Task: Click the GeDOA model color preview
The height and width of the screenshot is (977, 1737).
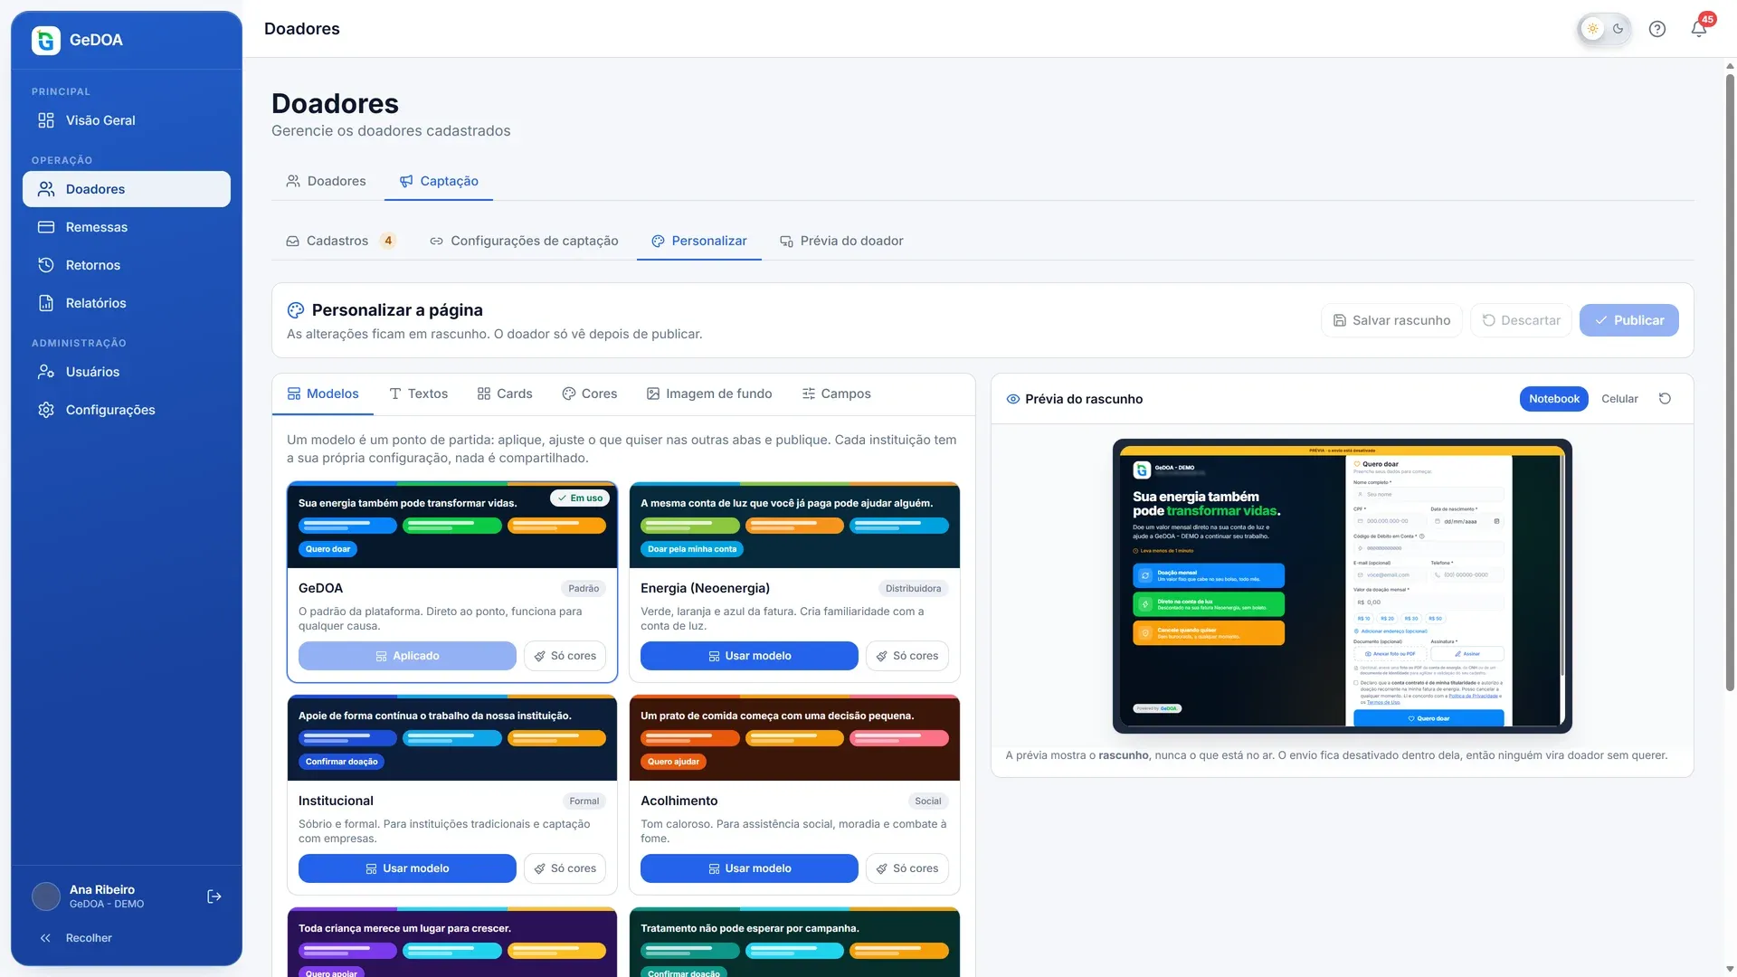Action: click(452, 526)
